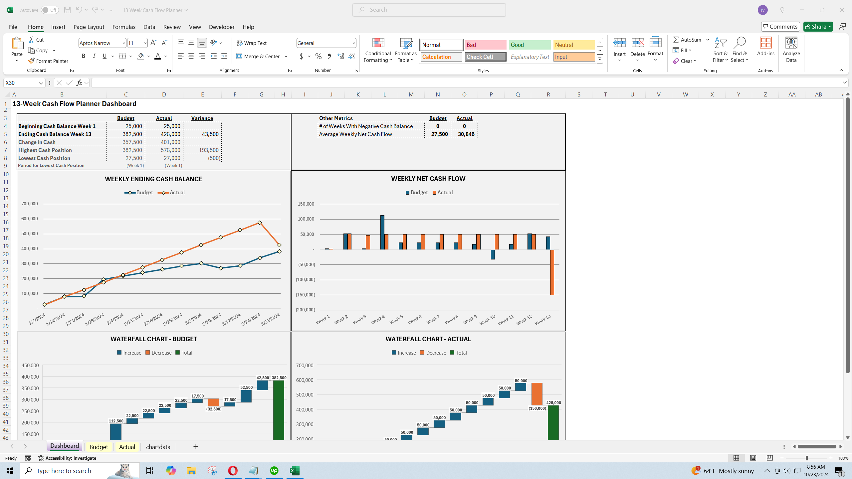The height and width of the screenshot is (479, 852).
Task: Activate the Format Painter brush
Action: tap(48, 61)
